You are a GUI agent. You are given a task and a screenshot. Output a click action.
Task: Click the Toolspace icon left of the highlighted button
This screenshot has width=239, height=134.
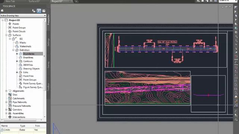tap(34, 11)
